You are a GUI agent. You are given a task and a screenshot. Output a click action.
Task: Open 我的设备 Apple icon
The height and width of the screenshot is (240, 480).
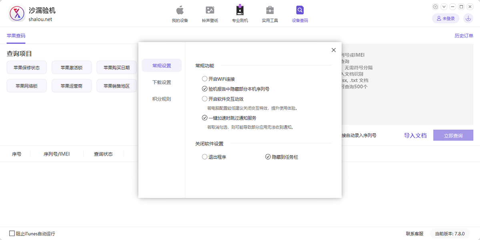tap(180, 10)
